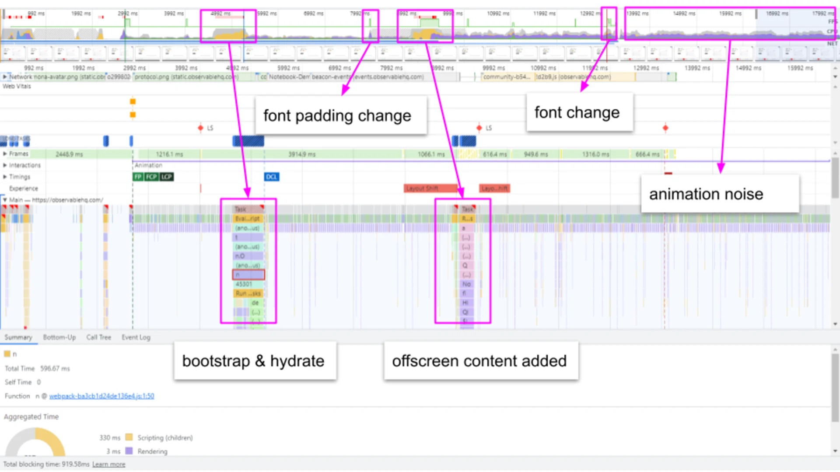
Task: Click the second LS diamond near 9992 ms
Action: [x=479, y=128]
